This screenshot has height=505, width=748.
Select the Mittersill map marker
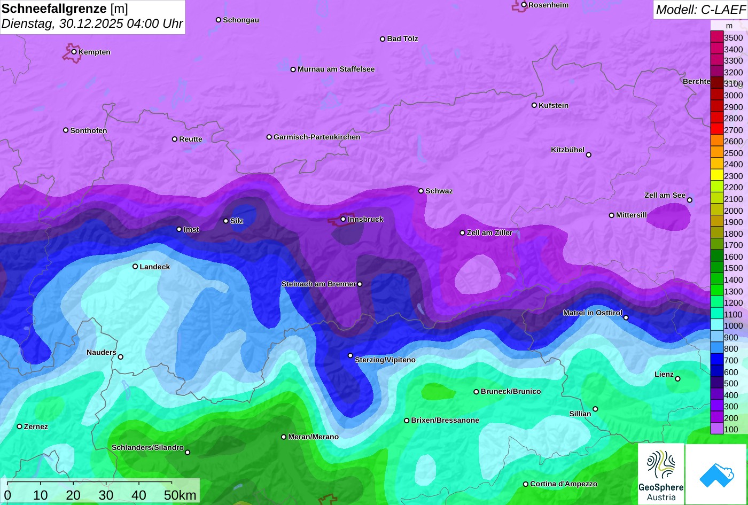pyautogui.click(x=611, y=215)
